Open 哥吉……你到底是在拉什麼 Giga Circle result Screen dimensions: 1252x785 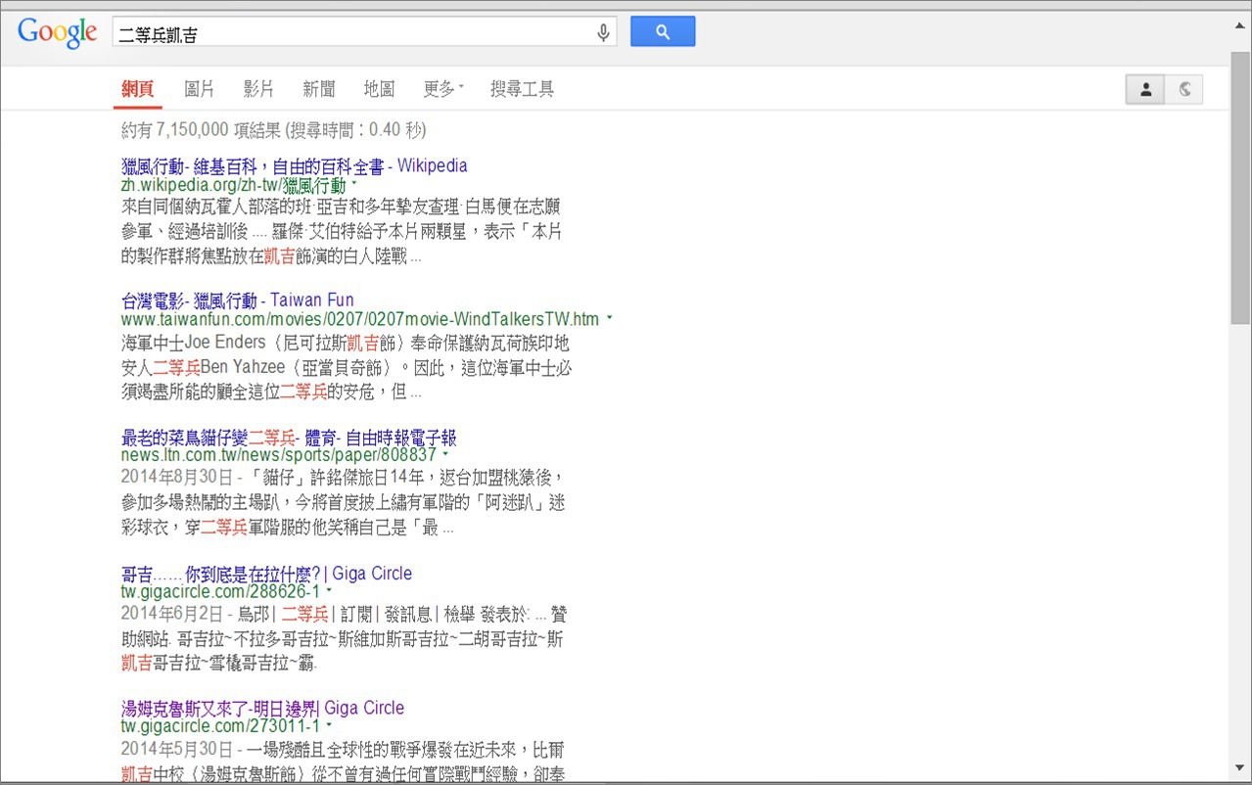coord(266,573)
